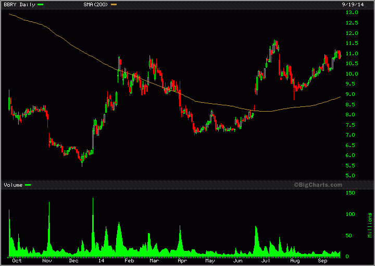Viewport: 375px width, 266px height.
Task: Click the 9/19/14 date label
Action: coord(353,5)
